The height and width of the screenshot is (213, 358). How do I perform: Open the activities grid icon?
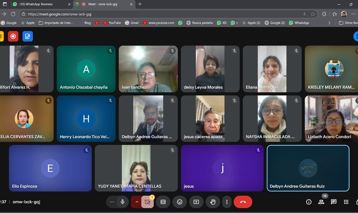[x=346, y=202]
